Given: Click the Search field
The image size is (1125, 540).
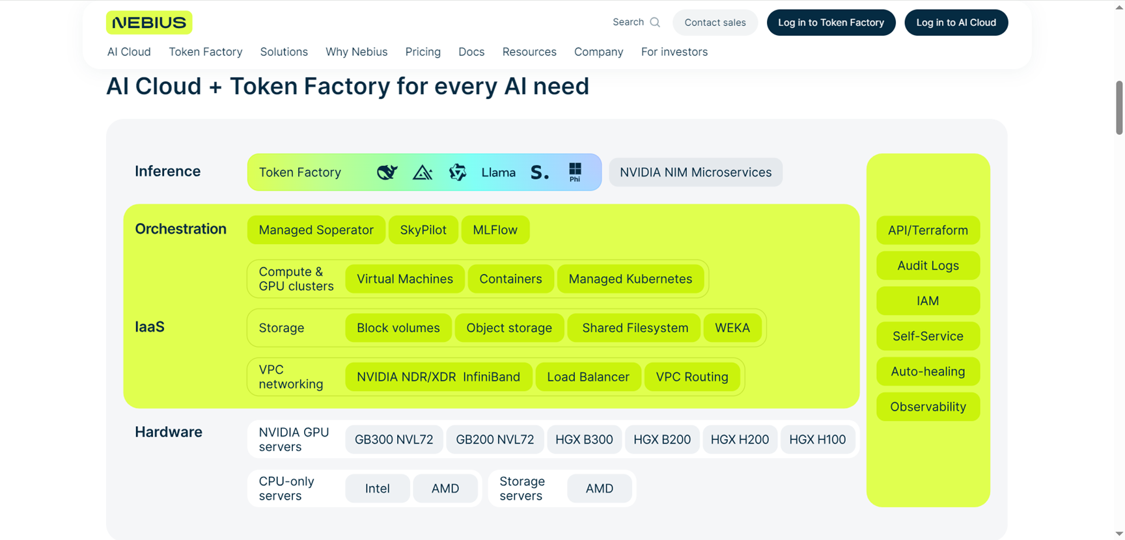Looking at the screenshot, I should pyautogui.click(x=636, y=22).
